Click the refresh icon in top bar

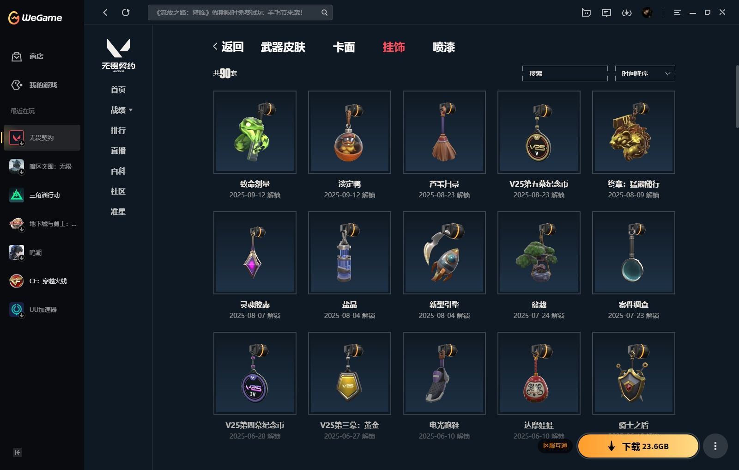(126, 12)
